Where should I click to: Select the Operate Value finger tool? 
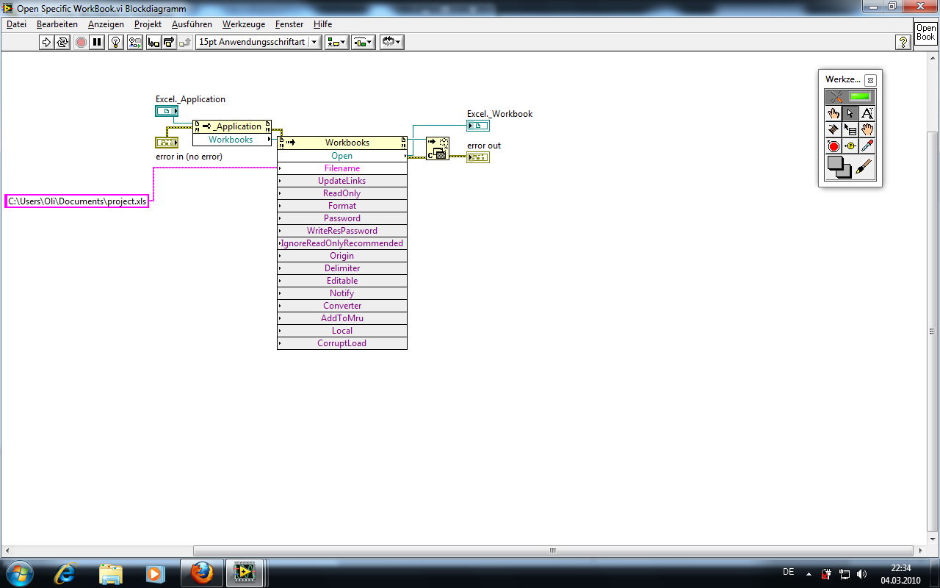coord(834,113)
